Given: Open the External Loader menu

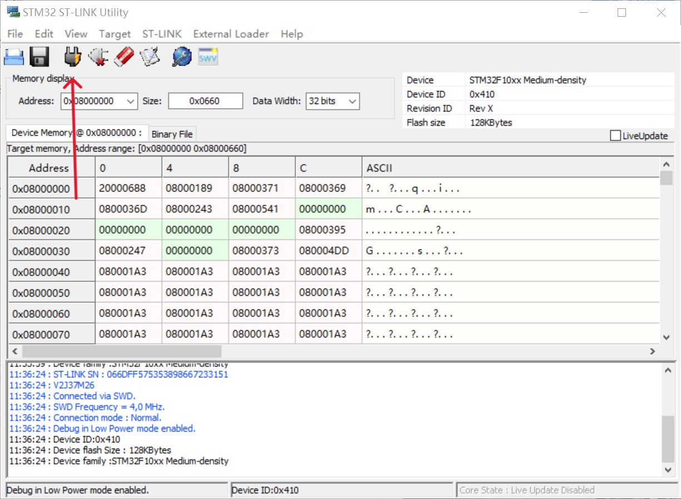Looking at the screenshot, I should coord(231,34).
